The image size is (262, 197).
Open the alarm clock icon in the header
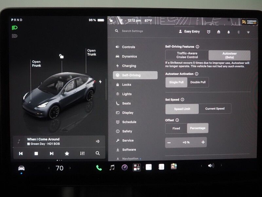tap(209, 32)
